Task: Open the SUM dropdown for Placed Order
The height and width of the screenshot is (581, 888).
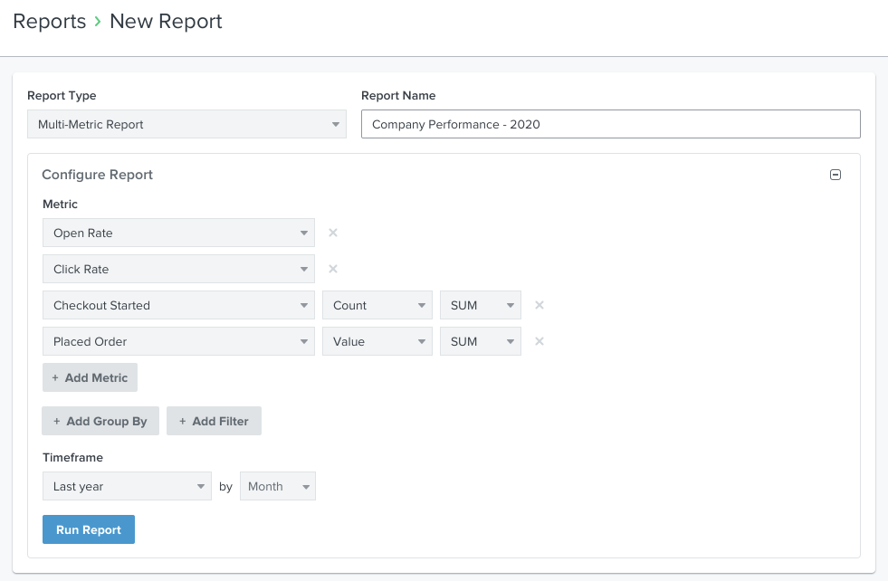Action: click(480, 341)
